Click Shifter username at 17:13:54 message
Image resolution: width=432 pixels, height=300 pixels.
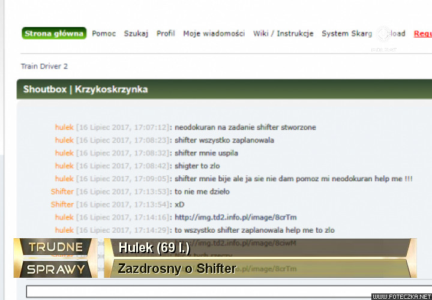pos(62,205)
